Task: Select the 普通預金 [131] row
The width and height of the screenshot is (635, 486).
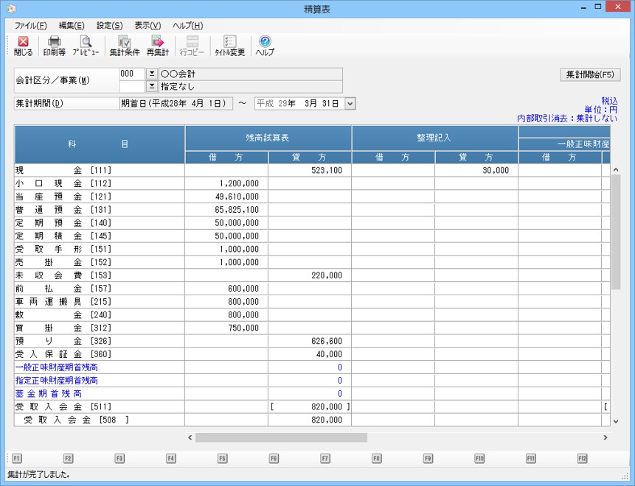Action: pyautogui.click(x=100, y=210)
